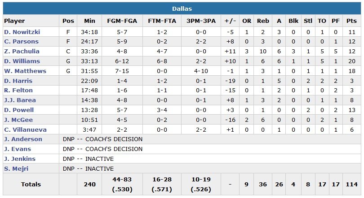Click the Dallas team header
The image size is (364, 198).
point(182,9)
